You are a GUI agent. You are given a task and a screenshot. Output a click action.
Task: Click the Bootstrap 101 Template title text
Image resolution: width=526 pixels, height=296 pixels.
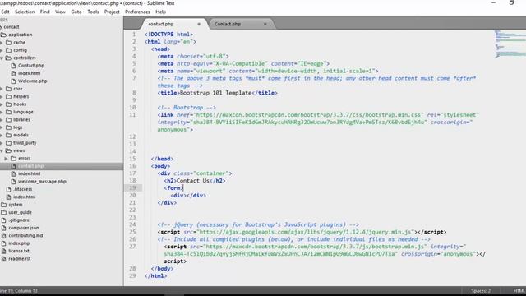pyautogui.click(x=215, y=93)
